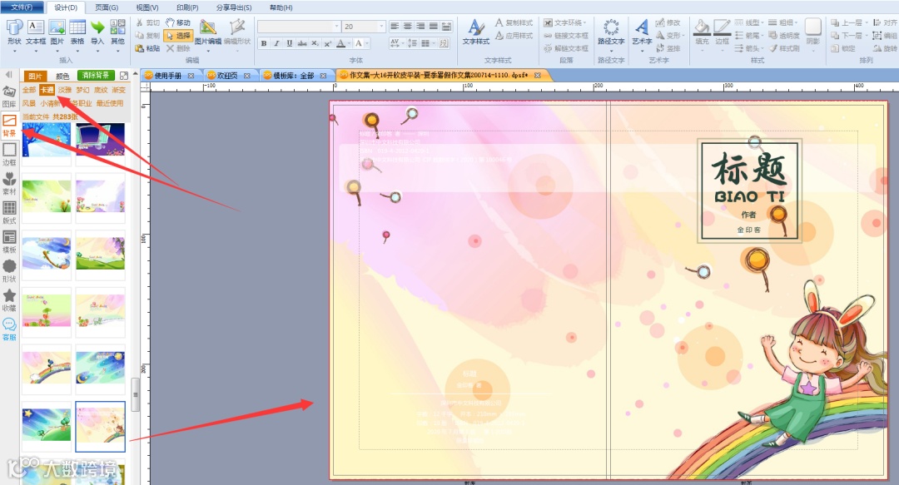Open the 文件(F) menu
The height and width of the screenshot is (485, 899).
click(x=22, y=7)
